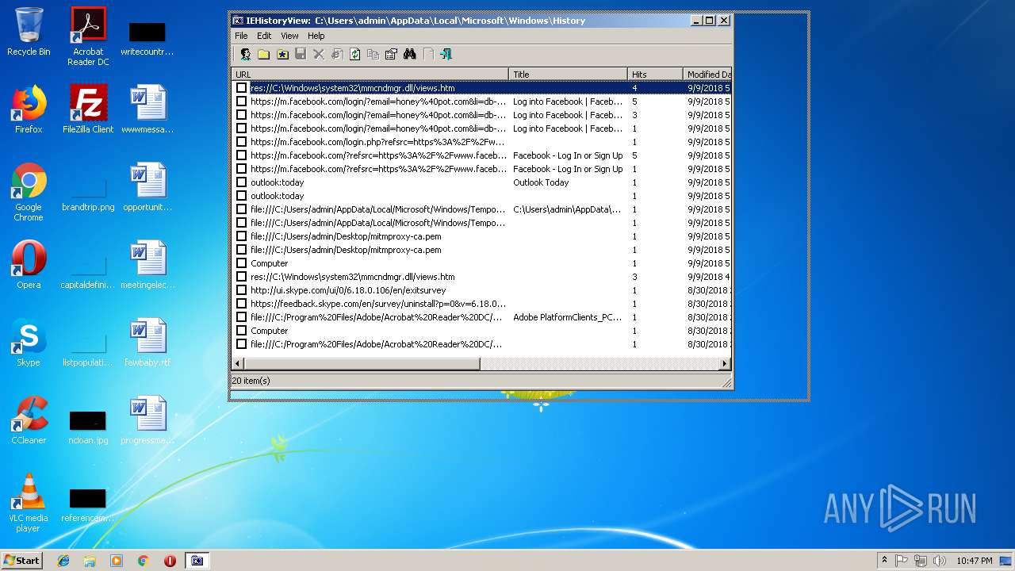Viewport: 1015px width, 571px height.
Task: Open the Help menu
Action: pyautogui.click(x=316, y=36)
